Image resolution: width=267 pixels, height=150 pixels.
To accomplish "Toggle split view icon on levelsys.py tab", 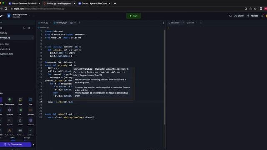I will 71,23.
